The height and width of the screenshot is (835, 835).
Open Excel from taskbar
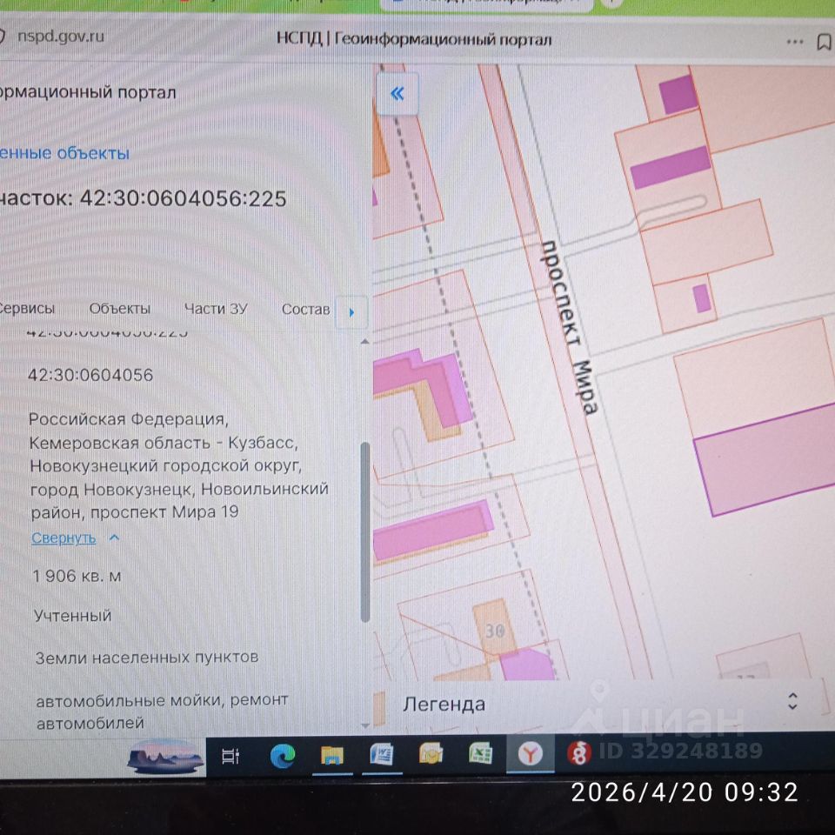click(481, 754)
